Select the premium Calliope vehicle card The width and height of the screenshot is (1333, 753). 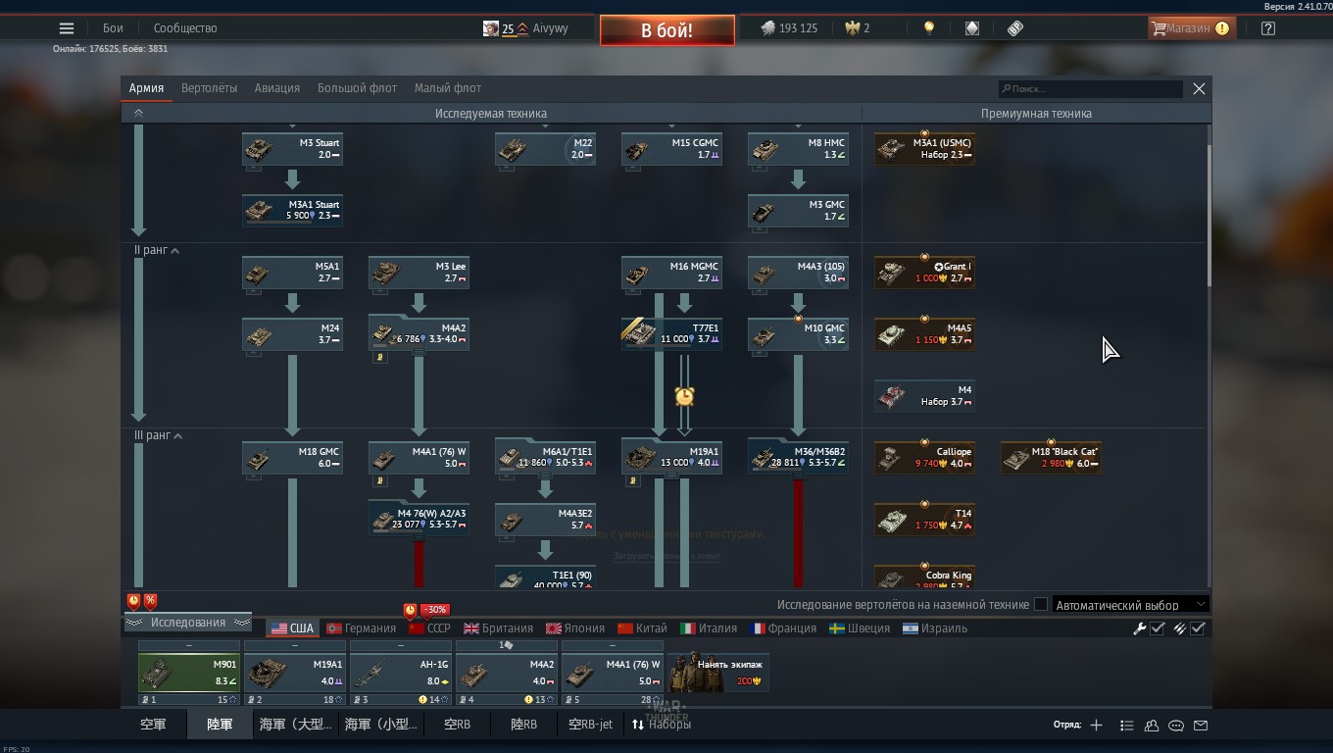(x=924, y=458)
